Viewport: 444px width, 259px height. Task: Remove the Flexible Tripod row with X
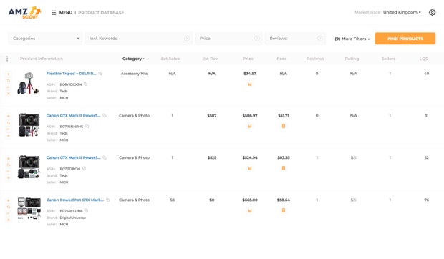click(9, 94)
